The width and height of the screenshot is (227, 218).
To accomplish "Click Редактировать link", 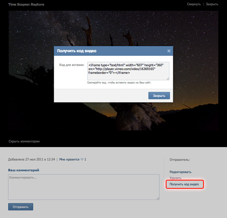I will click(180, 172).
